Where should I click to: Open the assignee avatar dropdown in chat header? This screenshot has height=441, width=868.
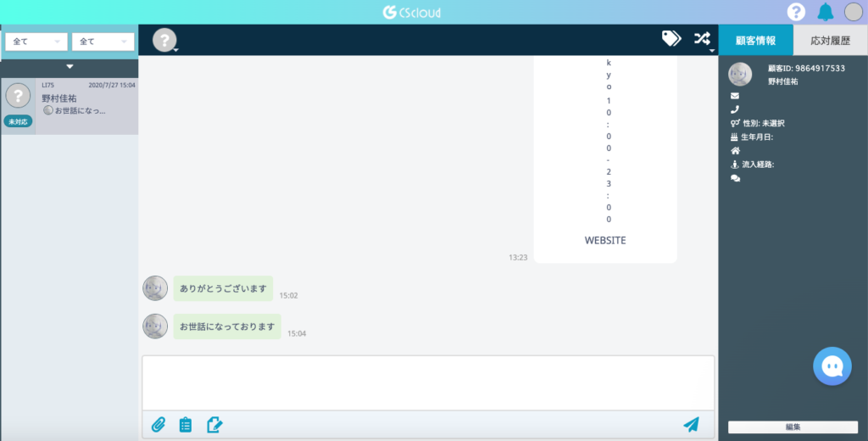pyautogui.click(x=165, y=40)
